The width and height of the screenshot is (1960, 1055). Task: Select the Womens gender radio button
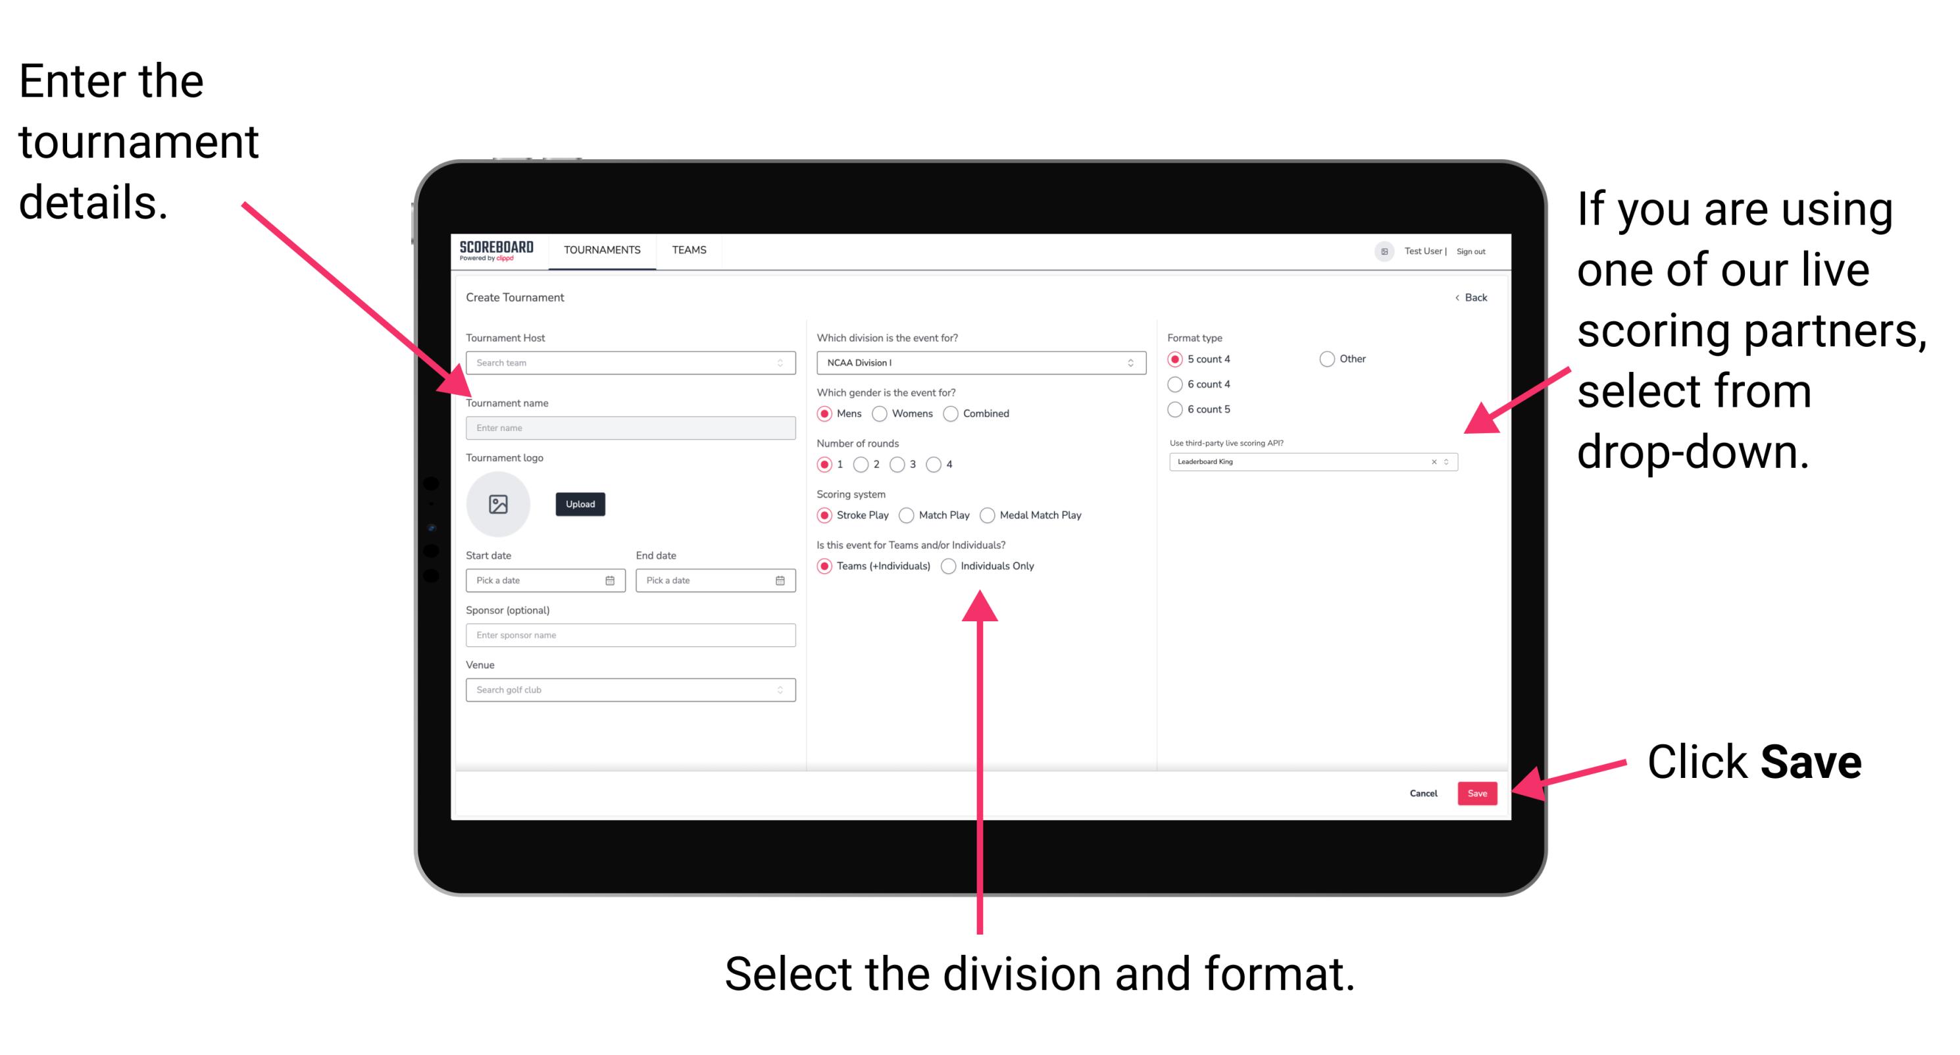(x=880, y=413)
